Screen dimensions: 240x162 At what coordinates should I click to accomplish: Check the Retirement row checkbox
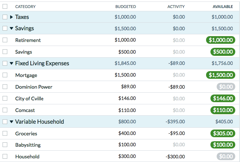[x=5, y=40]
